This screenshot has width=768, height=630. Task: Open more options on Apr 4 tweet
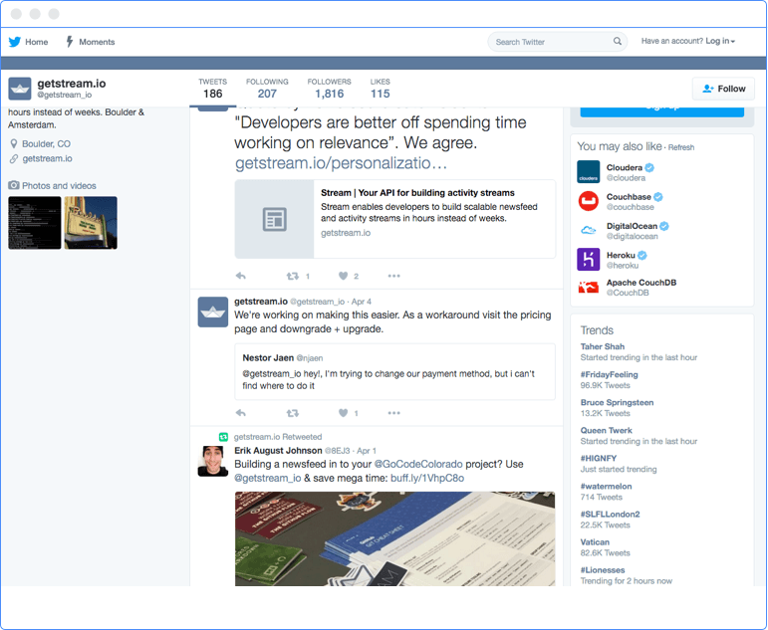[x=393, y=413]
